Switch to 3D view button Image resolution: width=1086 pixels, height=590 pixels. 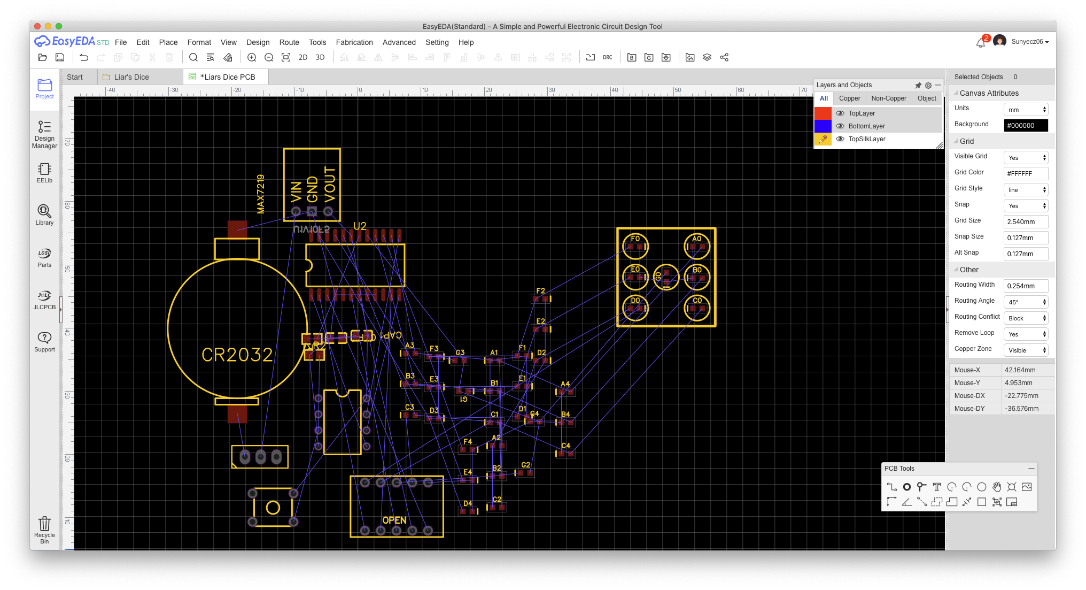pyautogui.click(x=320, y=57)
